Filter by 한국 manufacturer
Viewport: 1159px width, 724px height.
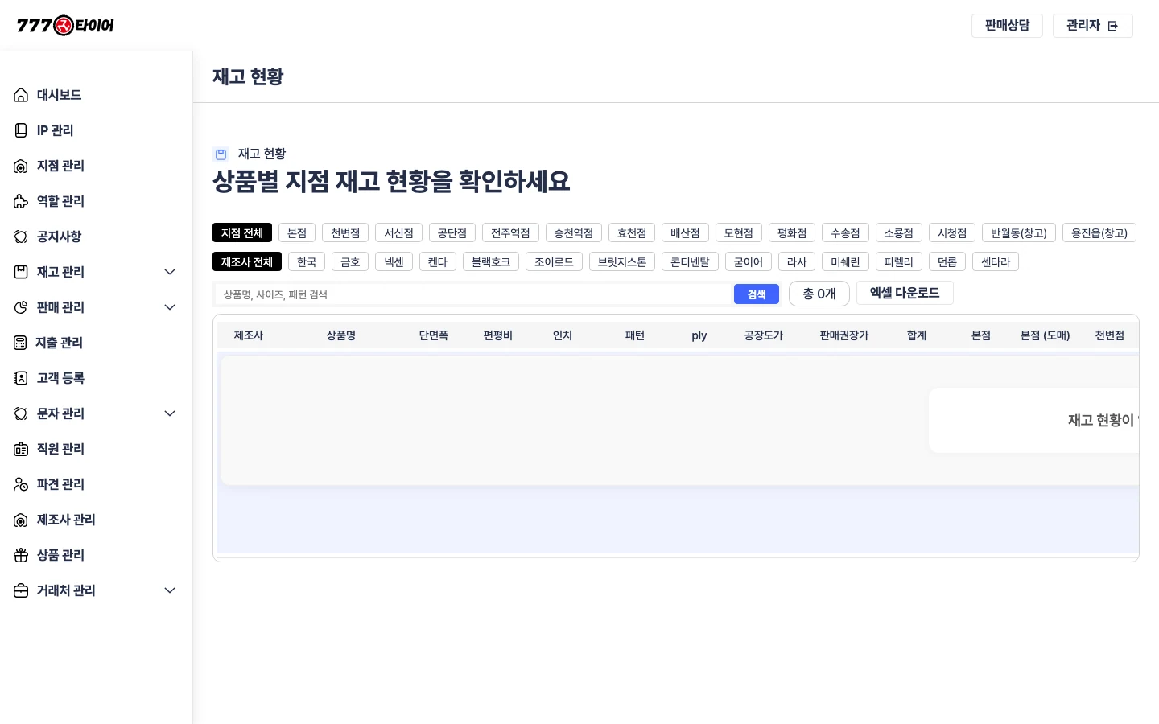pos(307,261)
